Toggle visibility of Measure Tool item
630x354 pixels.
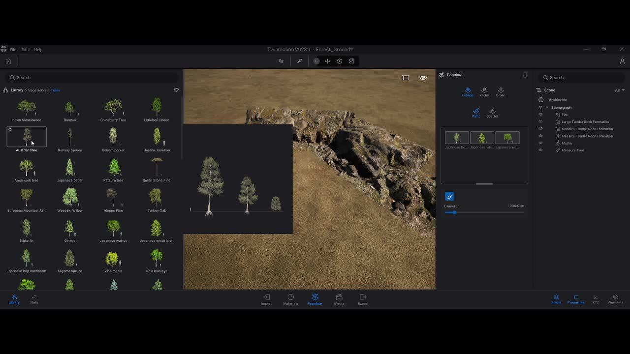(x=540, y=150)
